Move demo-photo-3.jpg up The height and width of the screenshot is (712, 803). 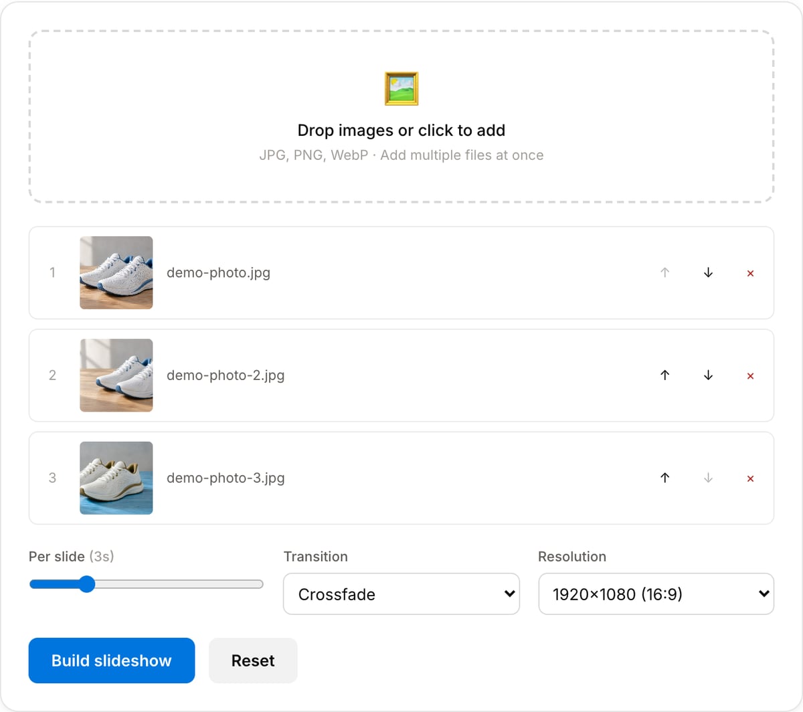pos(664,478)
